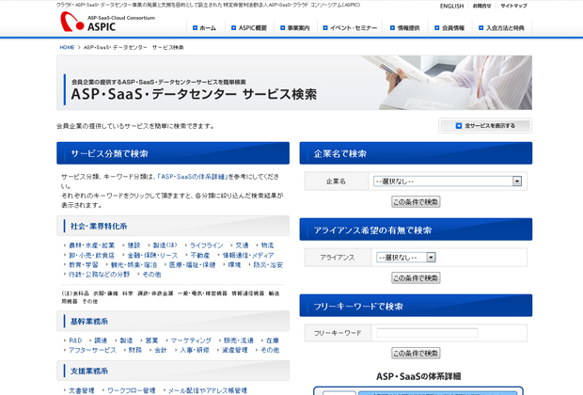Open the ASP・SaaSの体系詳細 link in the description
The height and width of the screenshot is (395, 583).
point(193,177)
